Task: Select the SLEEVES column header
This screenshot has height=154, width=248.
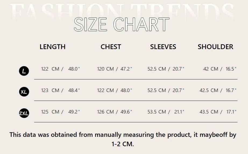Action: (x=163, y=47)
